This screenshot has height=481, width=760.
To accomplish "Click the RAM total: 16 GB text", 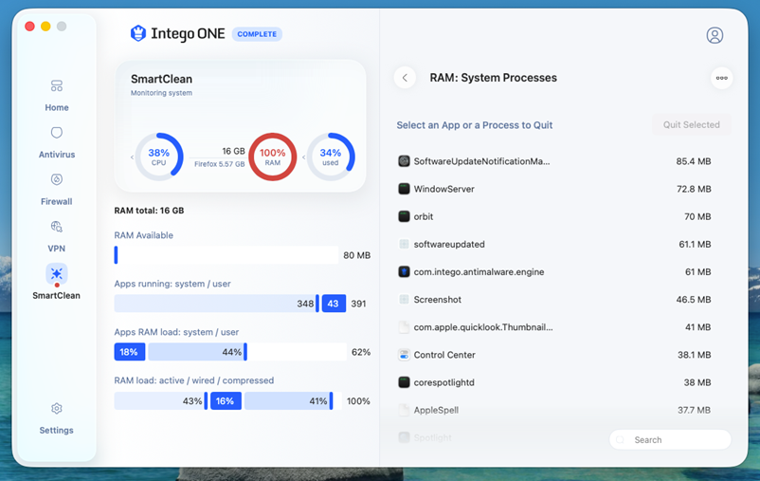I will pyautogui.click(x=150, y=211).
